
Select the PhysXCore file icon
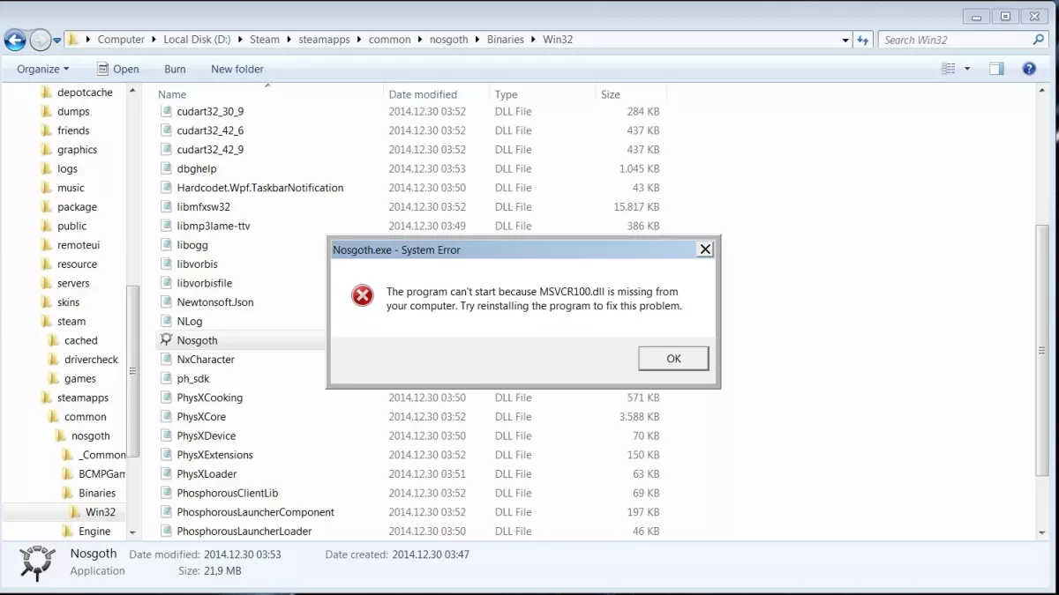[x=166, y=417]
